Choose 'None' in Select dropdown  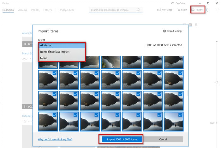coord(62,58)
